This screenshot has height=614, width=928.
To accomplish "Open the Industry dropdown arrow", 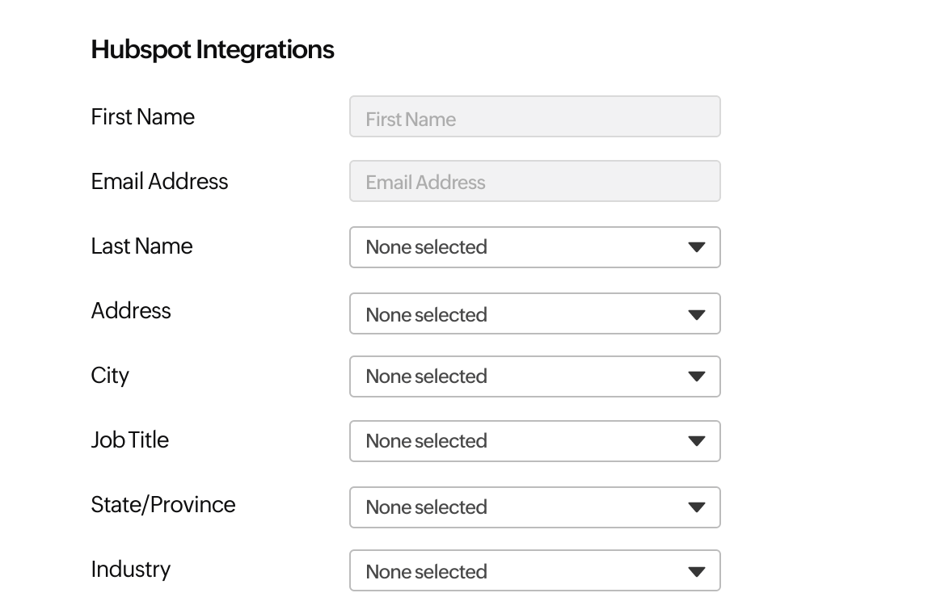I will pos(696,570).
